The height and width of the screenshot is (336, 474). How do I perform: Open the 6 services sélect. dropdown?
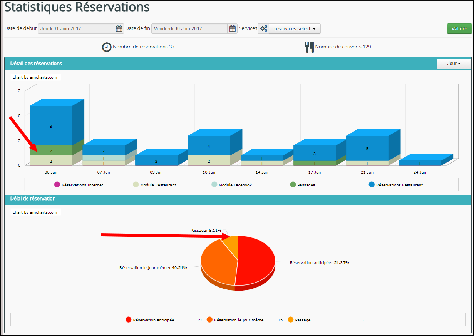pyautogui.click(x=295, y=28)
